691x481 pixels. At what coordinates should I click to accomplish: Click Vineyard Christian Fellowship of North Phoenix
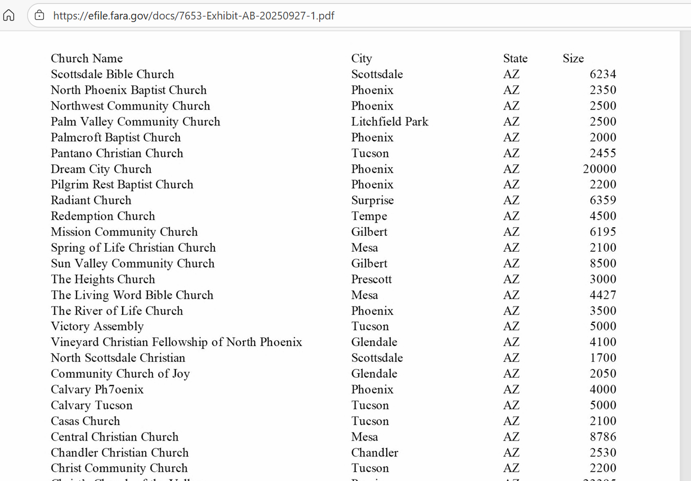click(176, 342)
